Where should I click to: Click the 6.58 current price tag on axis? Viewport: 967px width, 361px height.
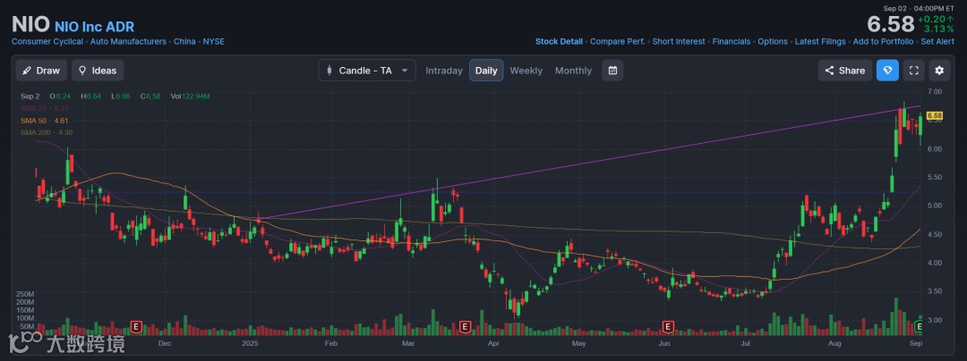934,115
